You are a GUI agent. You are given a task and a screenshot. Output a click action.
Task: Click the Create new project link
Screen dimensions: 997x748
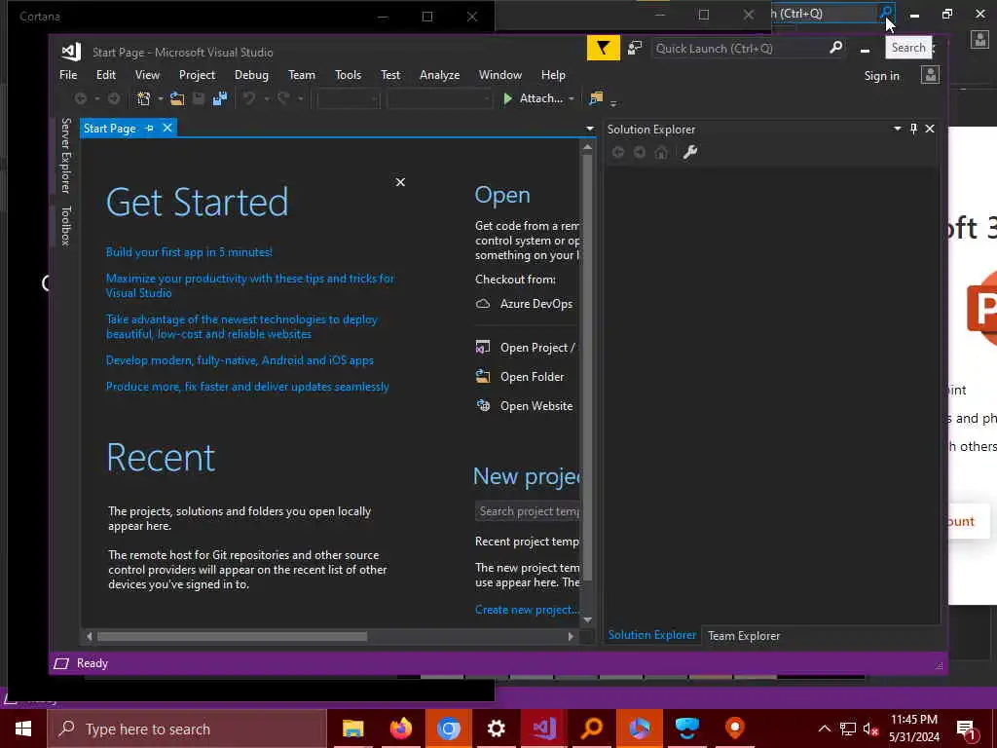(527, 610)
